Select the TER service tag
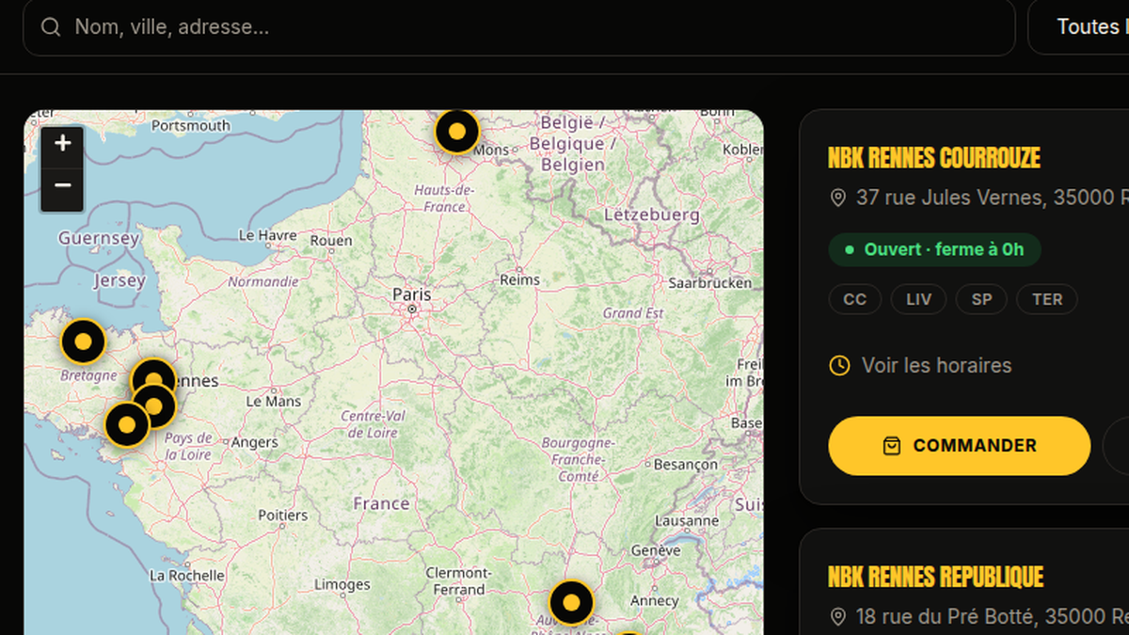1129x635 pixels. point(1047,299)
